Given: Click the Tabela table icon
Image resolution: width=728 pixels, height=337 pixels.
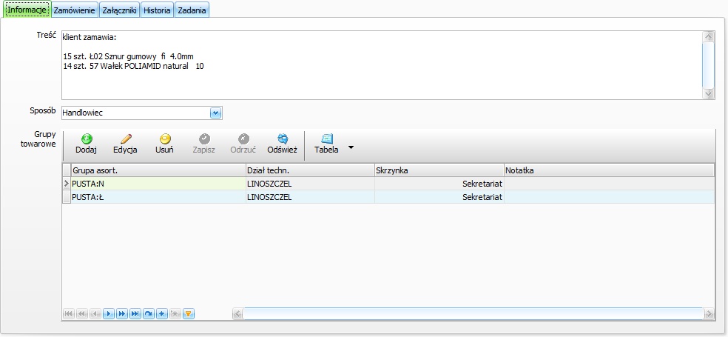Looking at the screenshot, I should [326, 139].
